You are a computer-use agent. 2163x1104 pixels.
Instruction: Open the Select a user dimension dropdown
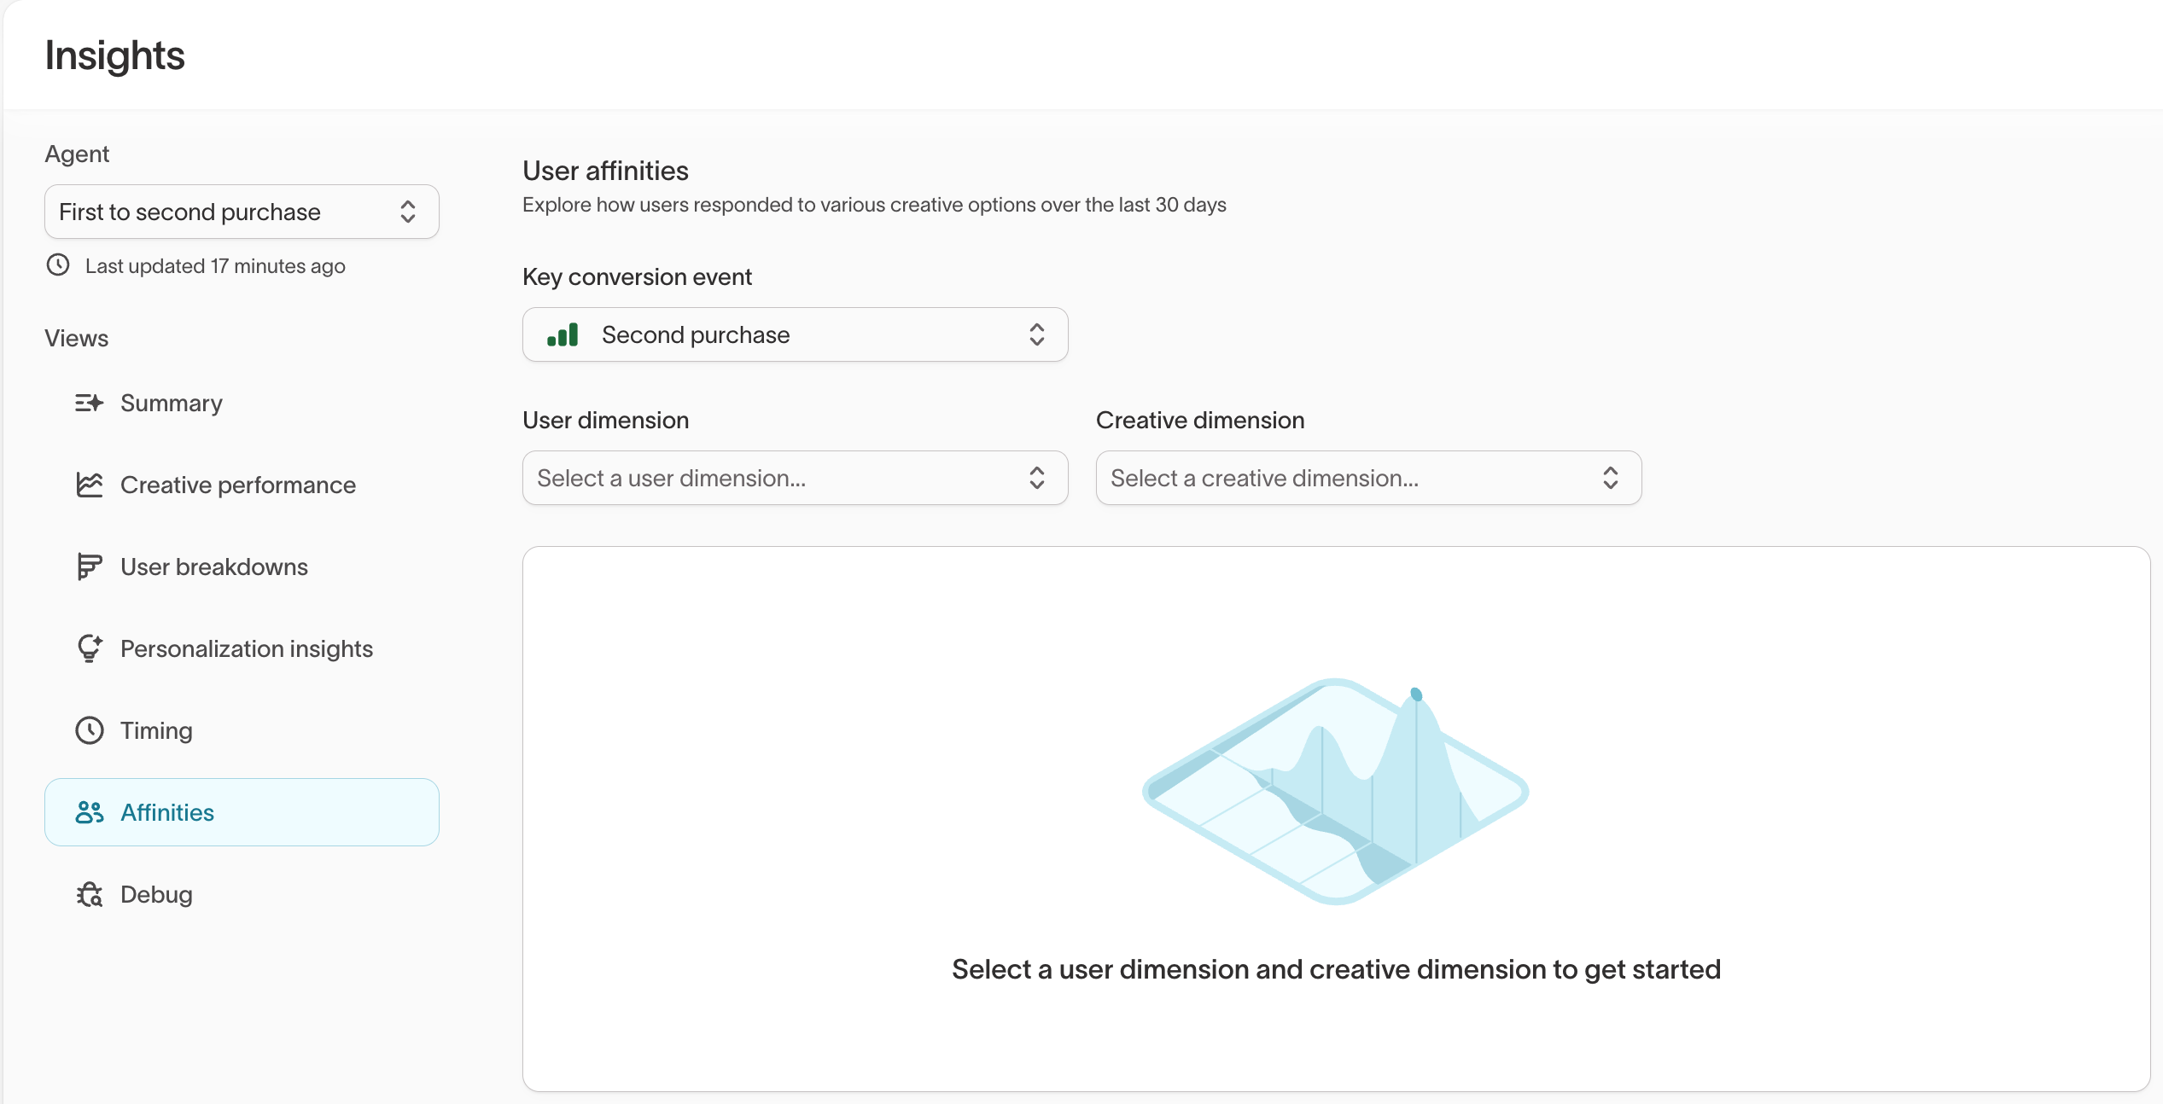[795, 478]
